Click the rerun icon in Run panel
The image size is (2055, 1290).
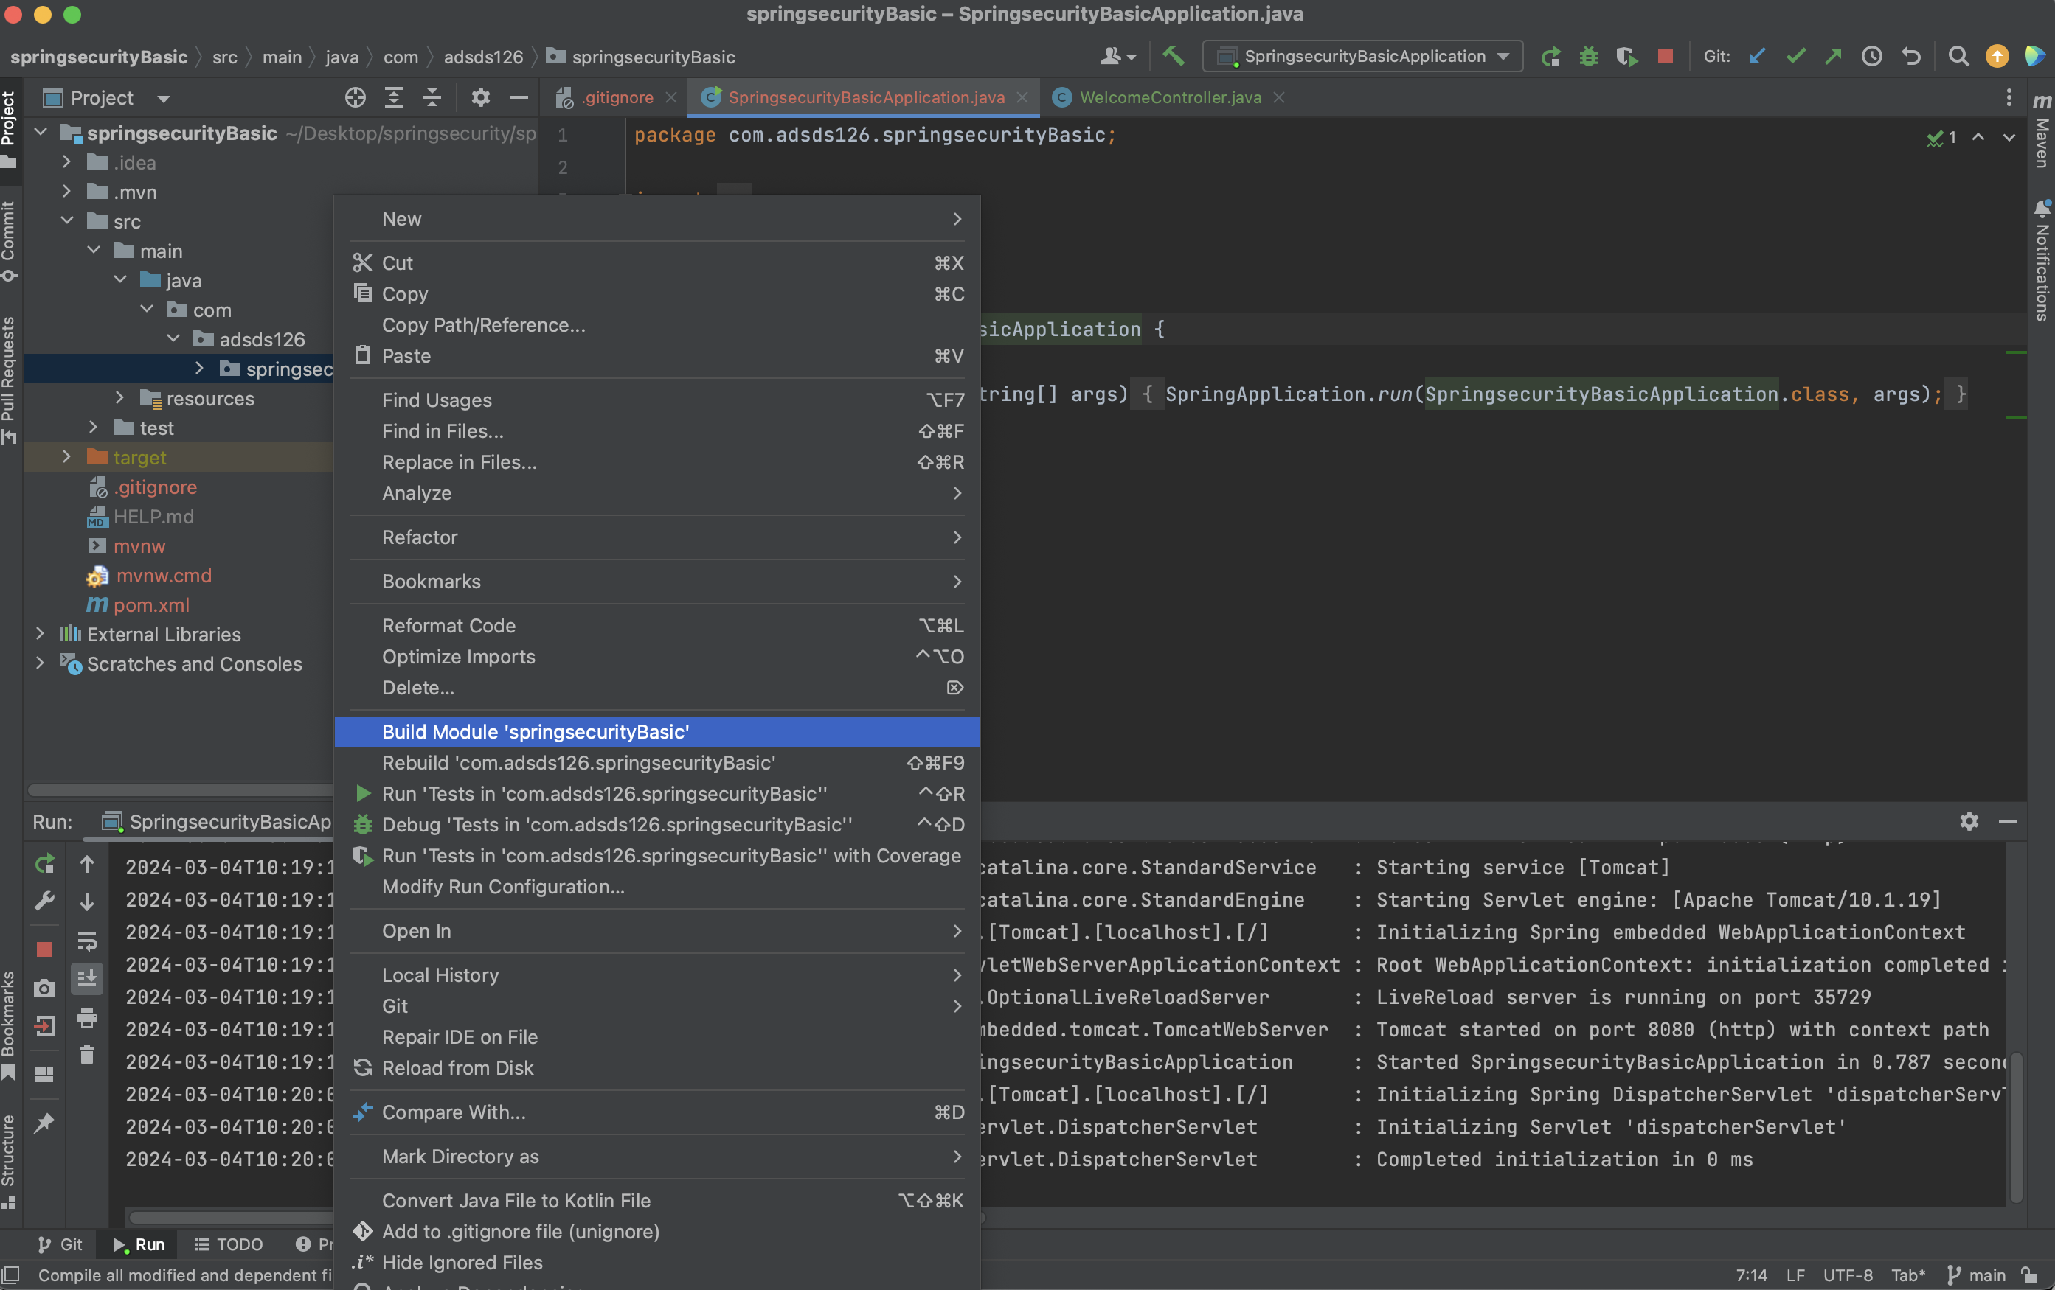[44, 865]
